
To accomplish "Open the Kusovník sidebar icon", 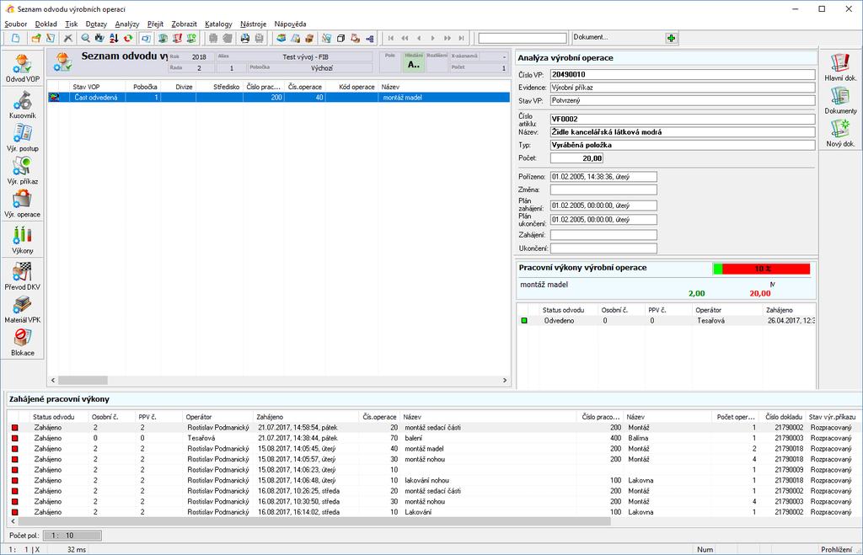I will [x=22, y=104].
